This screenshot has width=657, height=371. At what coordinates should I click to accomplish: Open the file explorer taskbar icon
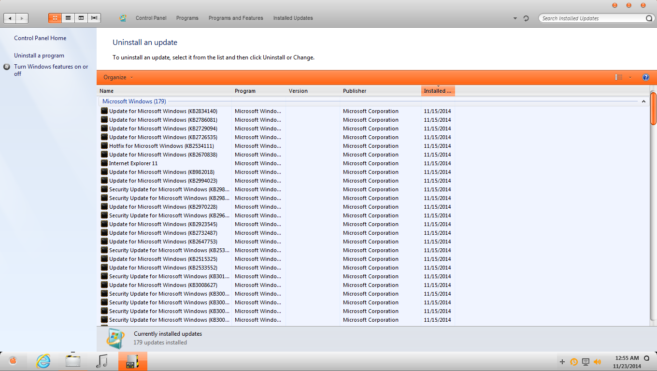point(73,361)
